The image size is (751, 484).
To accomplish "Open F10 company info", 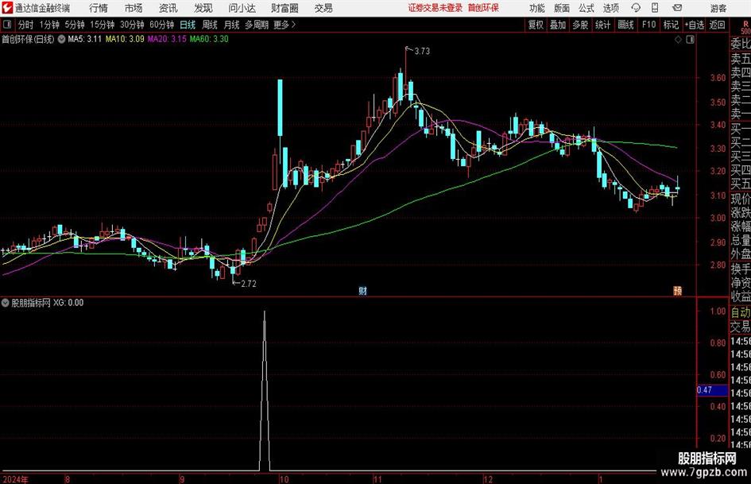I will [x=648, y=25].
